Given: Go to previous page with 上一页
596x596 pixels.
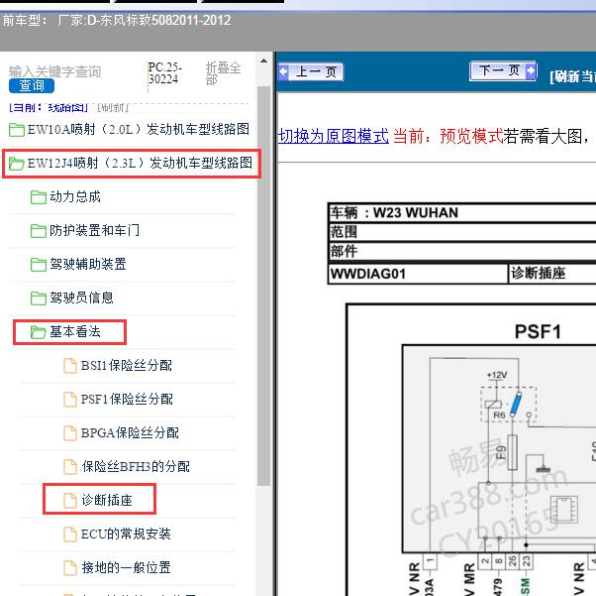Looking at the screenshot, I should [x=311, y=71].
